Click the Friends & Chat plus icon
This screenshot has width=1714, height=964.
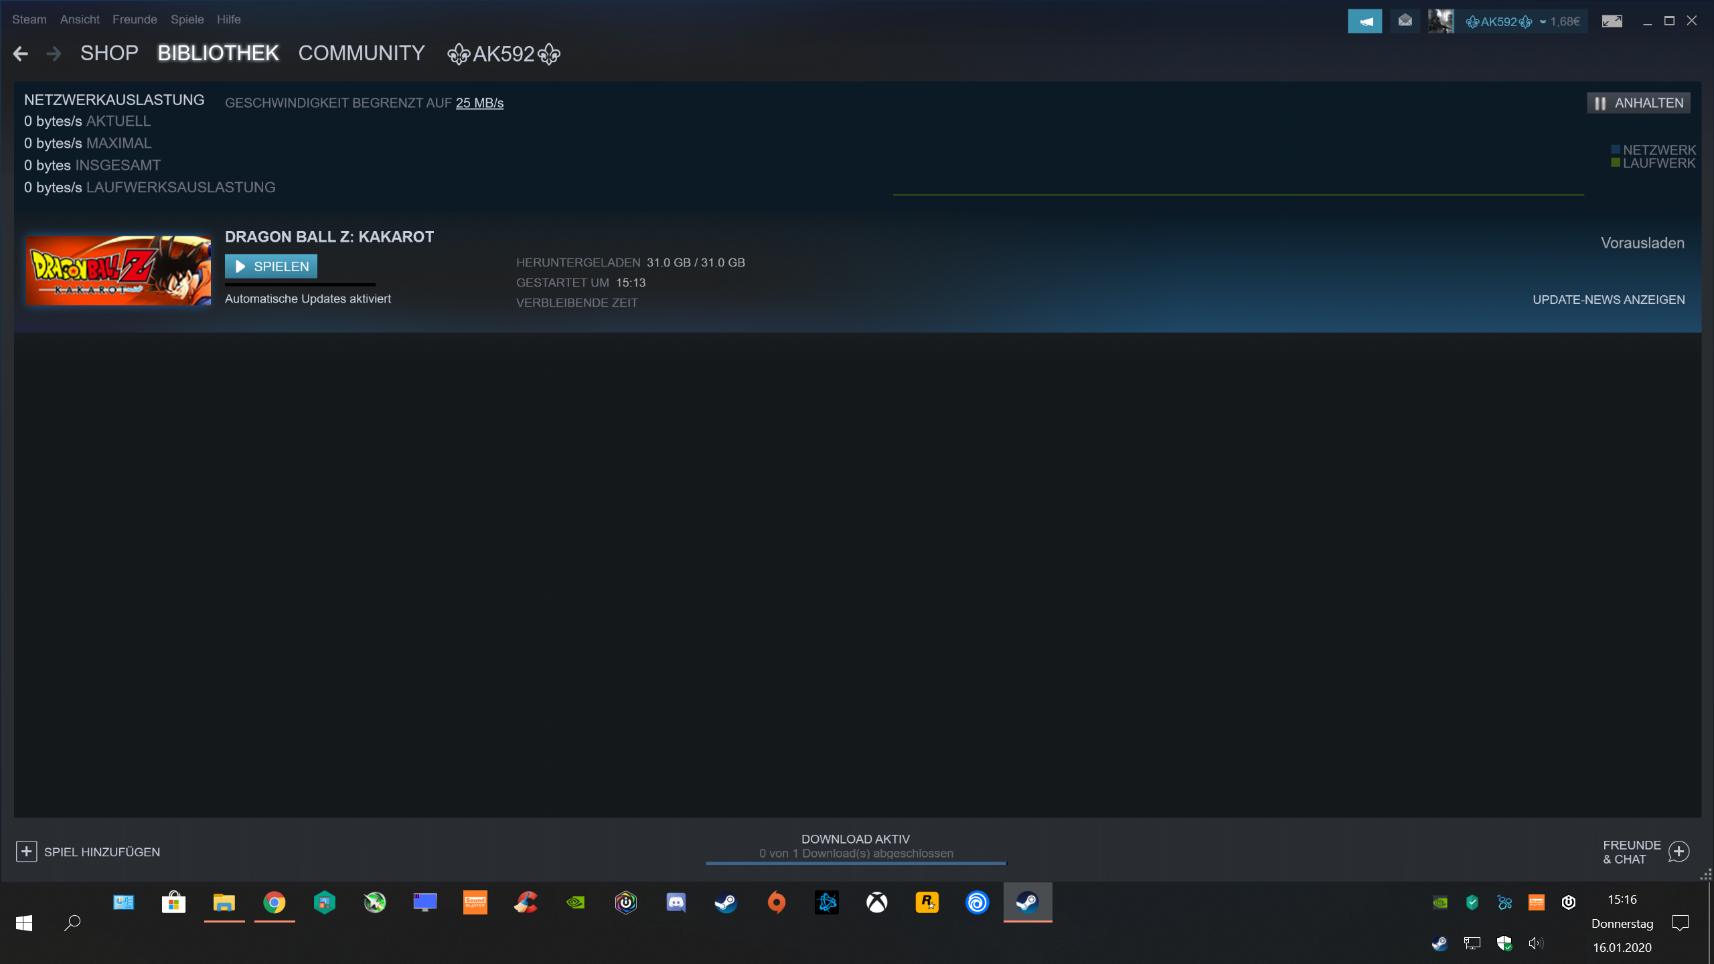click(x=1679, y=852)
